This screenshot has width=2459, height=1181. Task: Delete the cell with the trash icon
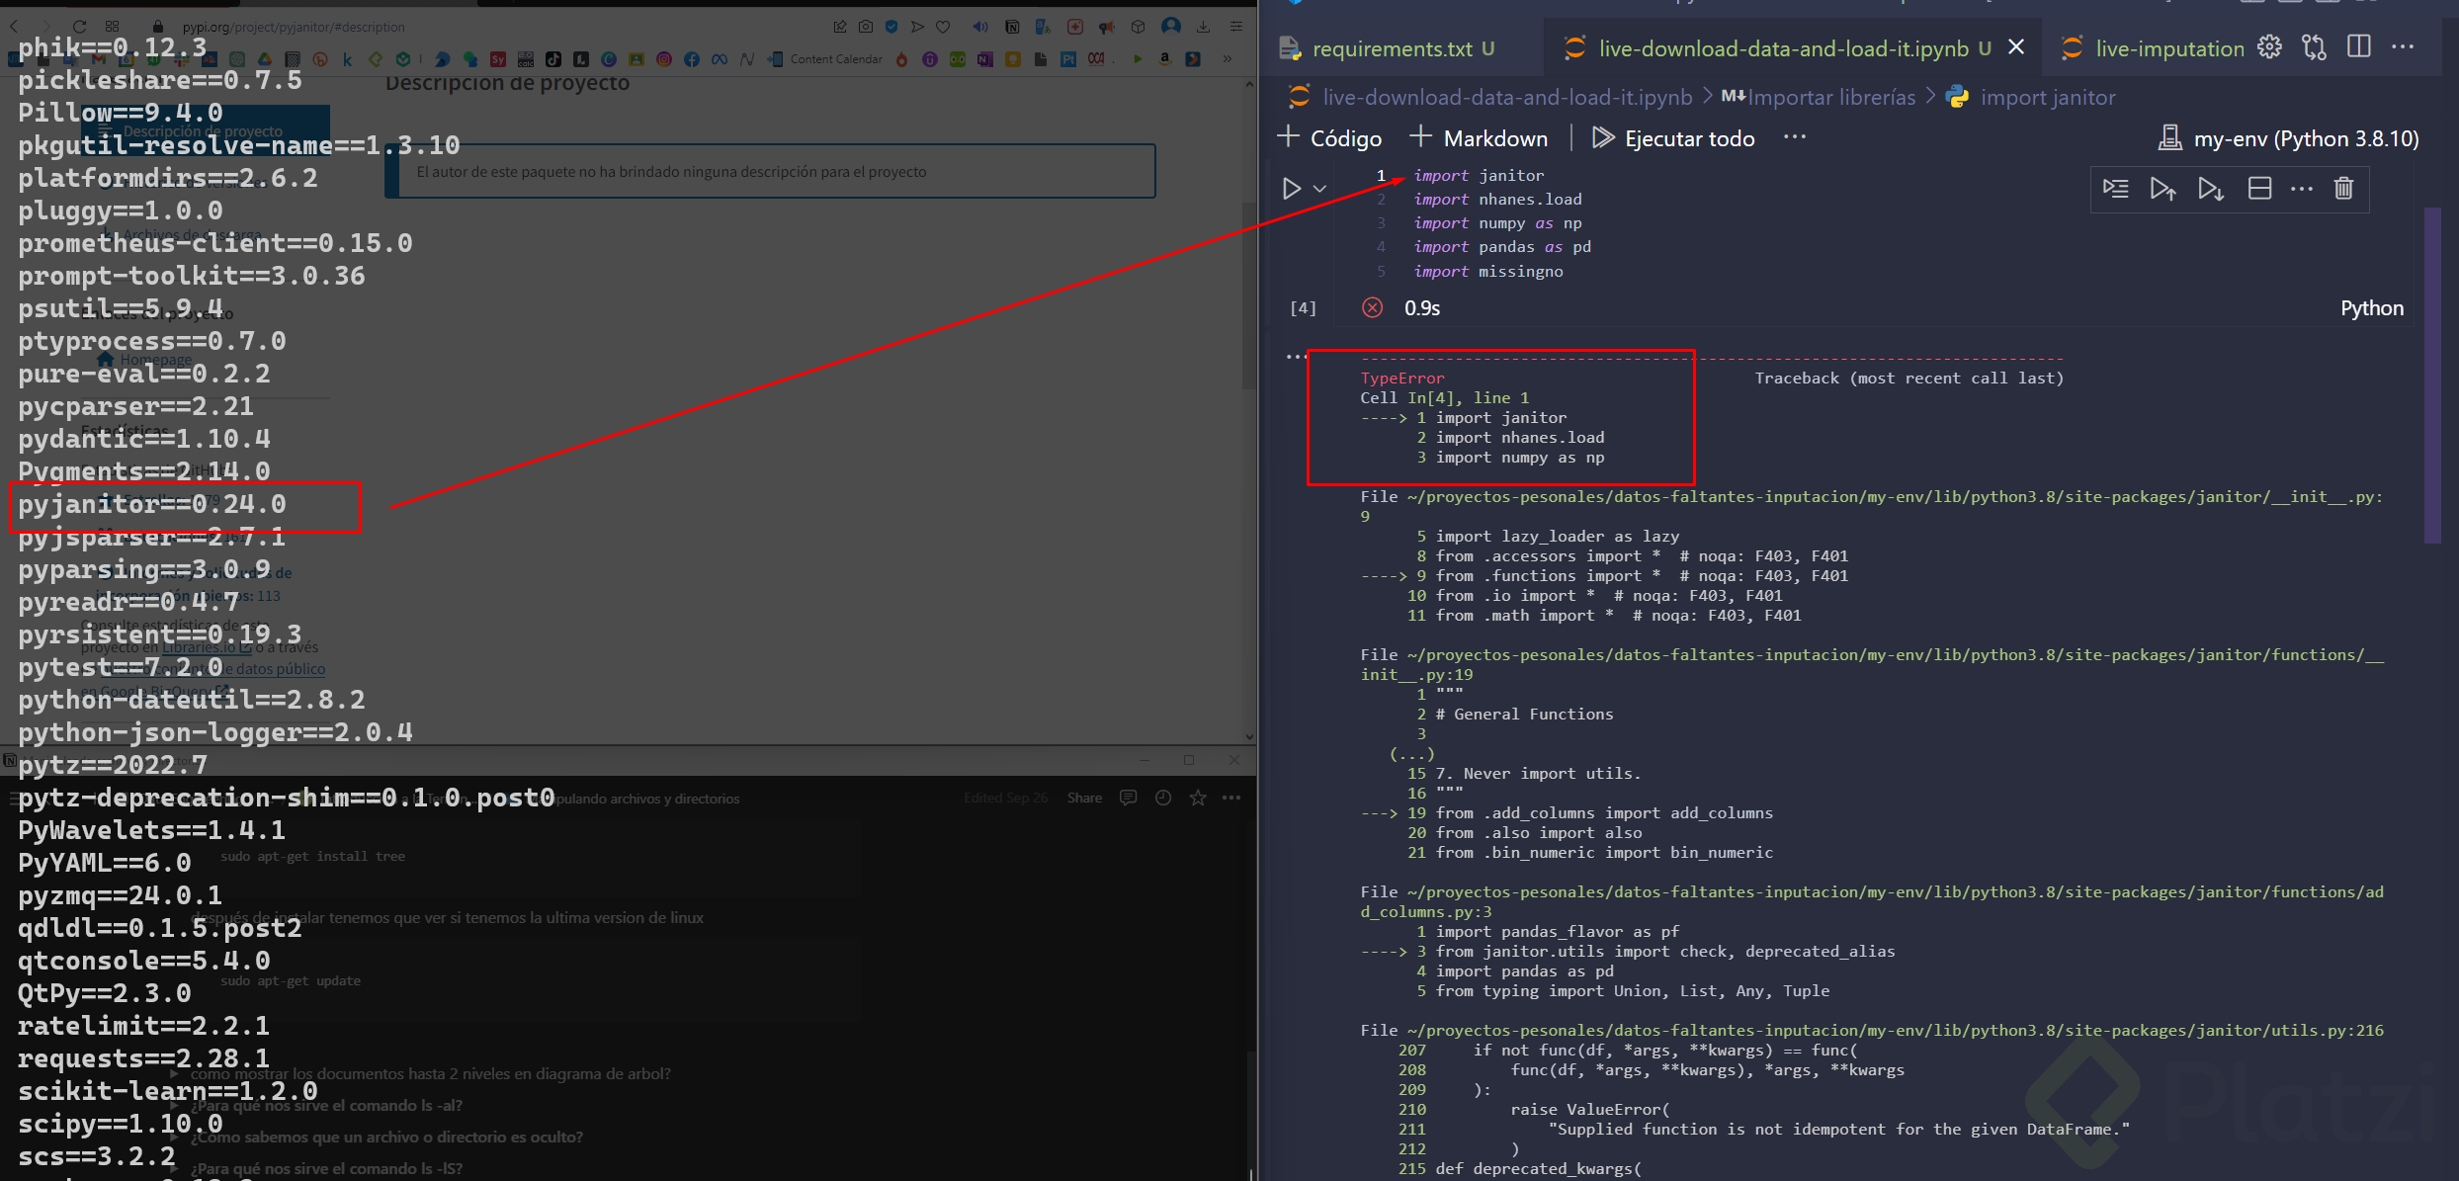(x=2343, y=188)
